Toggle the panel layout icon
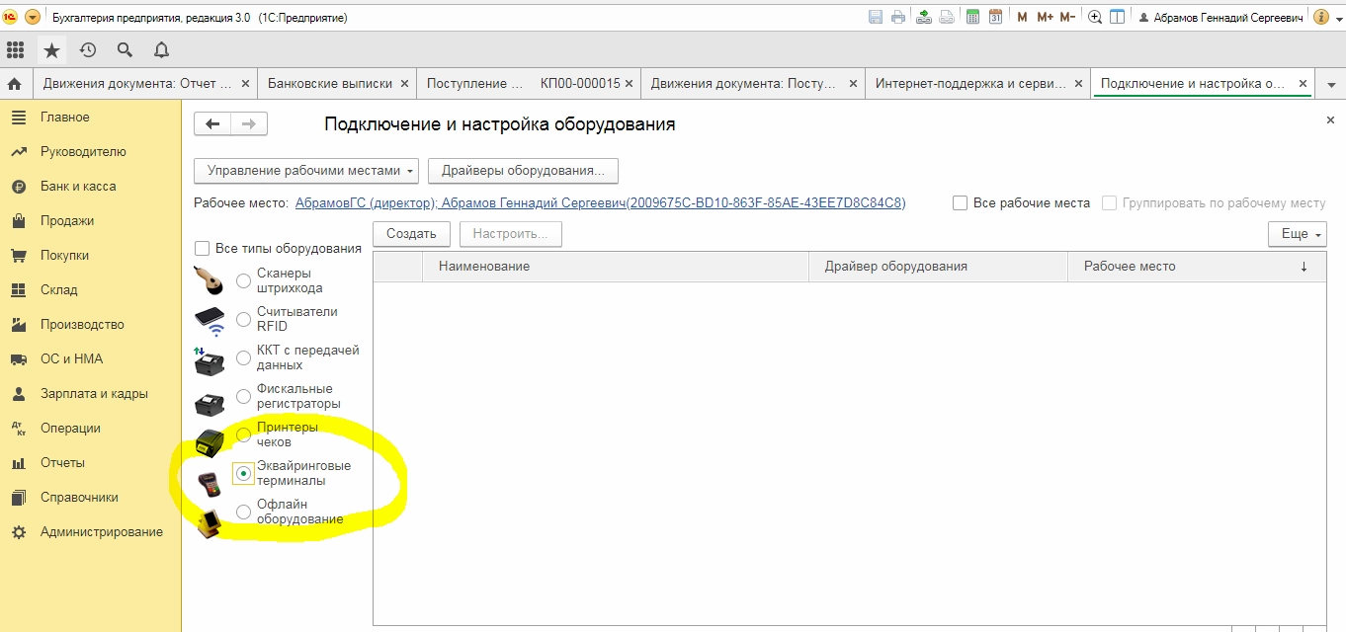1346x632 pixels. (1118, 17)
